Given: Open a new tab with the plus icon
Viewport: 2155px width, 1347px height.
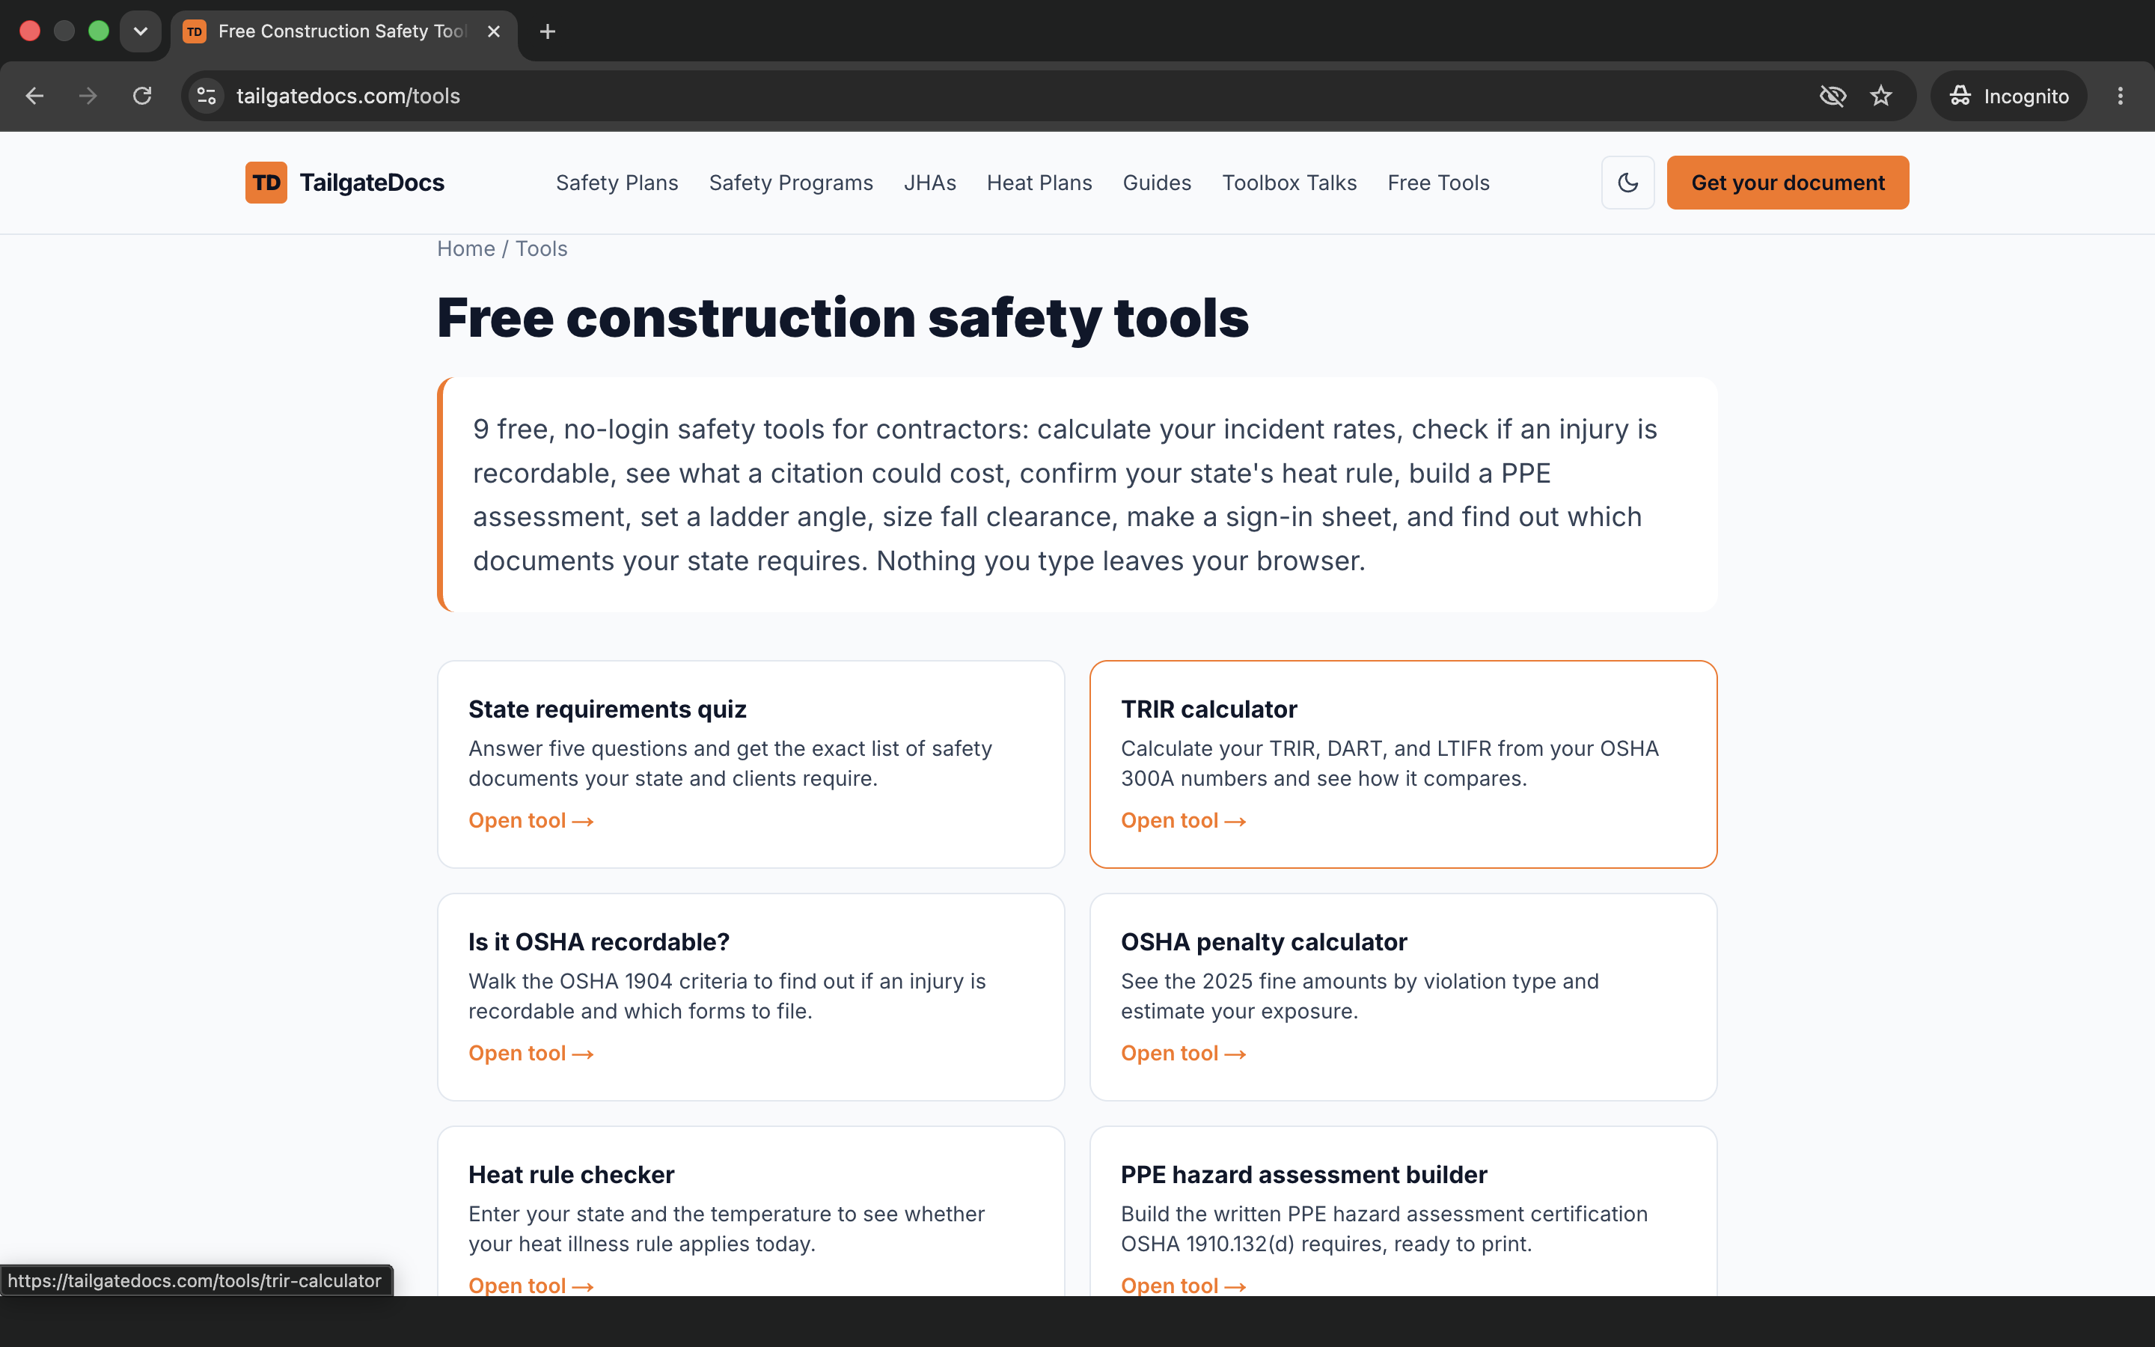Looking at the screenshot, I should [548, 31].
